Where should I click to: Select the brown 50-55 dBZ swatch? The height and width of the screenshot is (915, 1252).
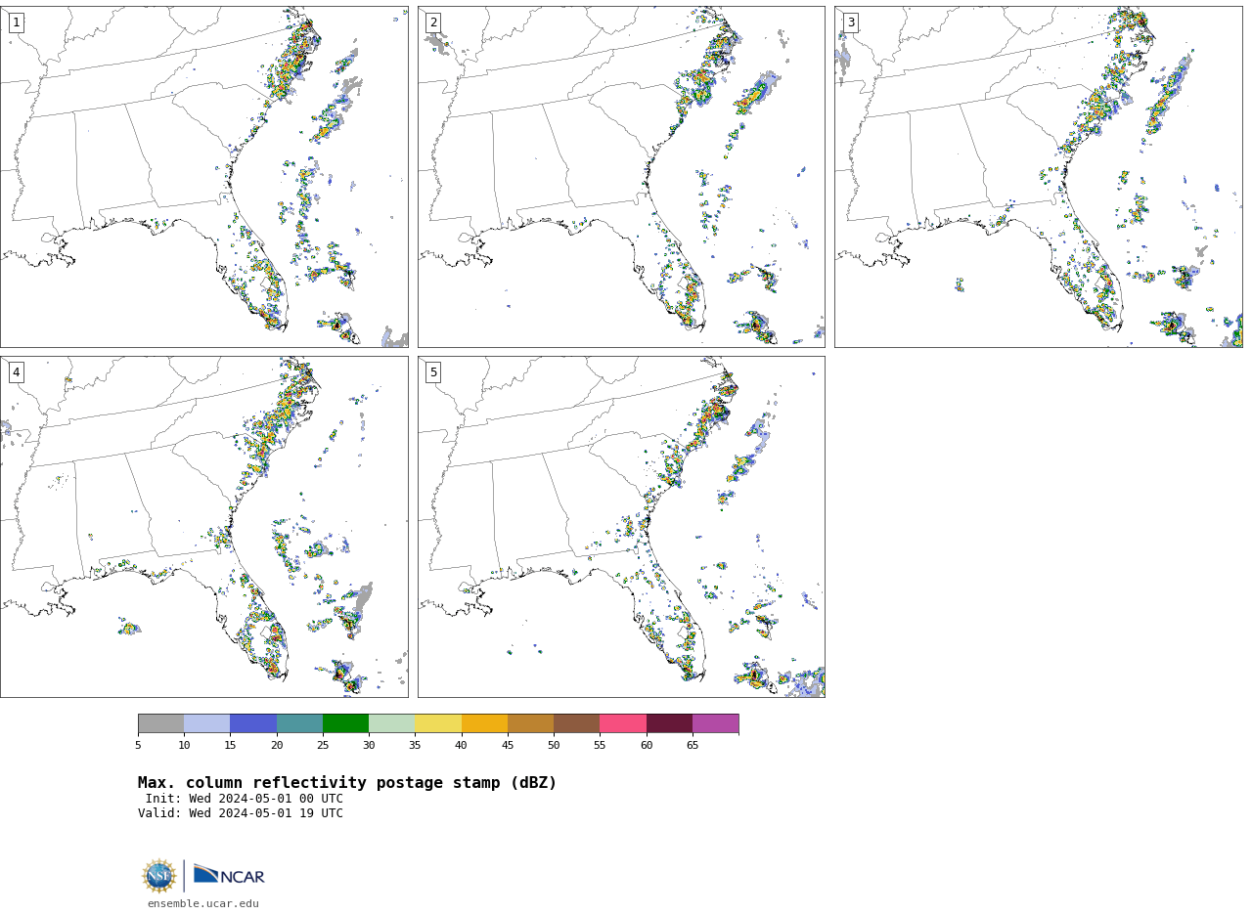click(576, 723)
